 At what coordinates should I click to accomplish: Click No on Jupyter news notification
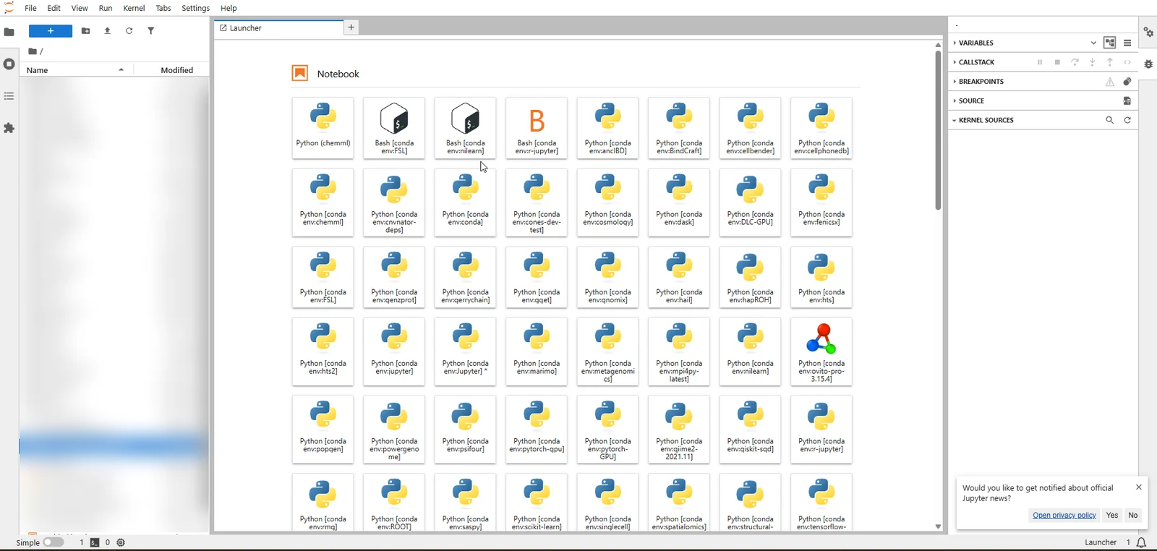click(x=1133, y=515)
